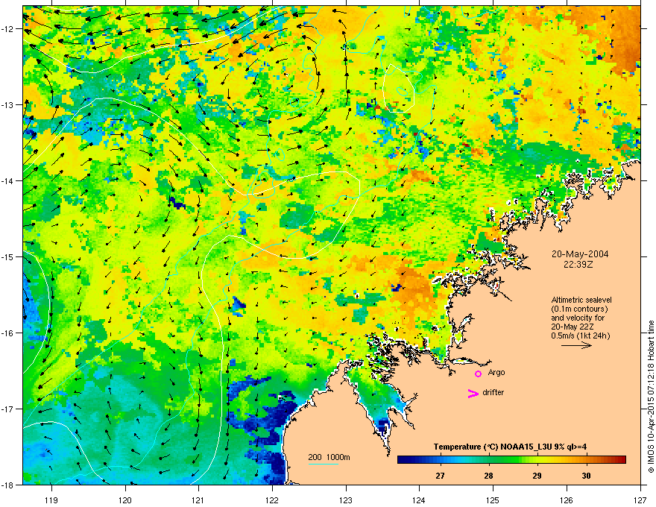This screenshot has width=656, height=507.
Task: Click the 'and velocity for' legend line
Action: tap(578, 318)
